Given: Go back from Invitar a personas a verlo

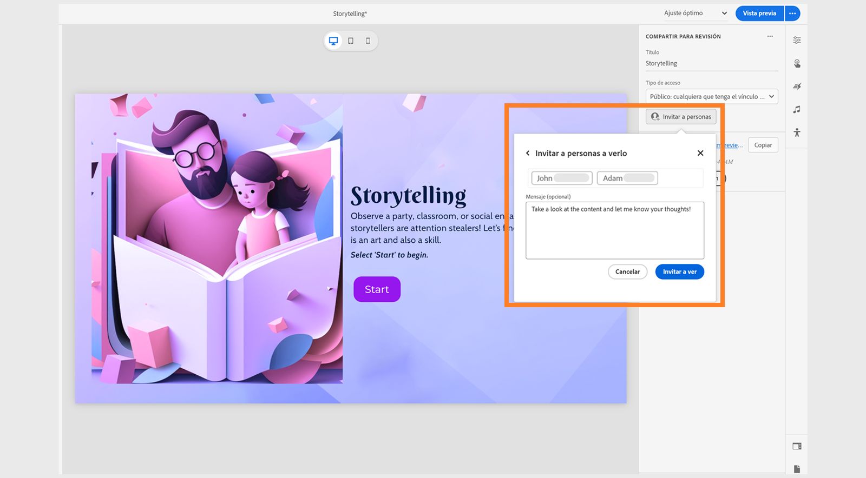Looking at the screenshot, I should (x=528, y=154).
